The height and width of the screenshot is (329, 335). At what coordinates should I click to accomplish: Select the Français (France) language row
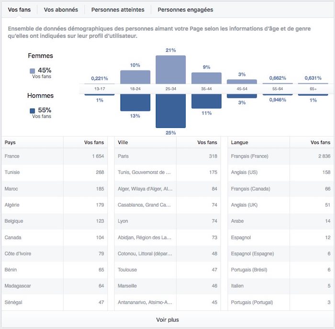280,156
